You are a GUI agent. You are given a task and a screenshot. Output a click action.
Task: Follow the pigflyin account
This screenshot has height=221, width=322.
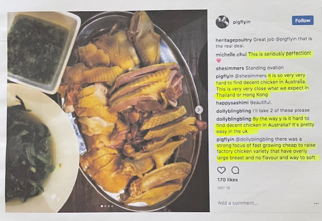pyautogui.click(x=303, y=21)
